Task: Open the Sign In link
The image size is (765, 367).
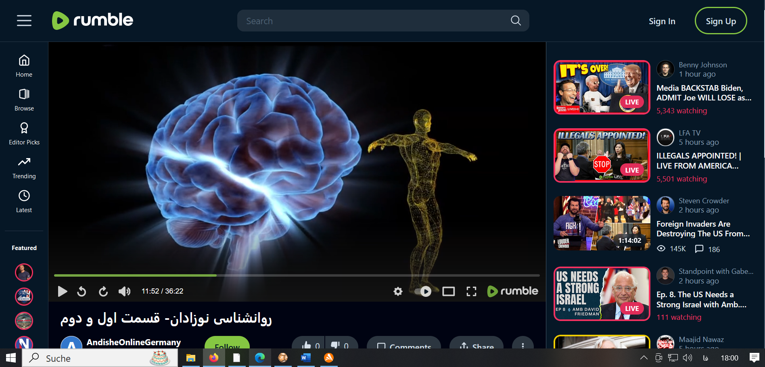Action: [x=662, y=21]
